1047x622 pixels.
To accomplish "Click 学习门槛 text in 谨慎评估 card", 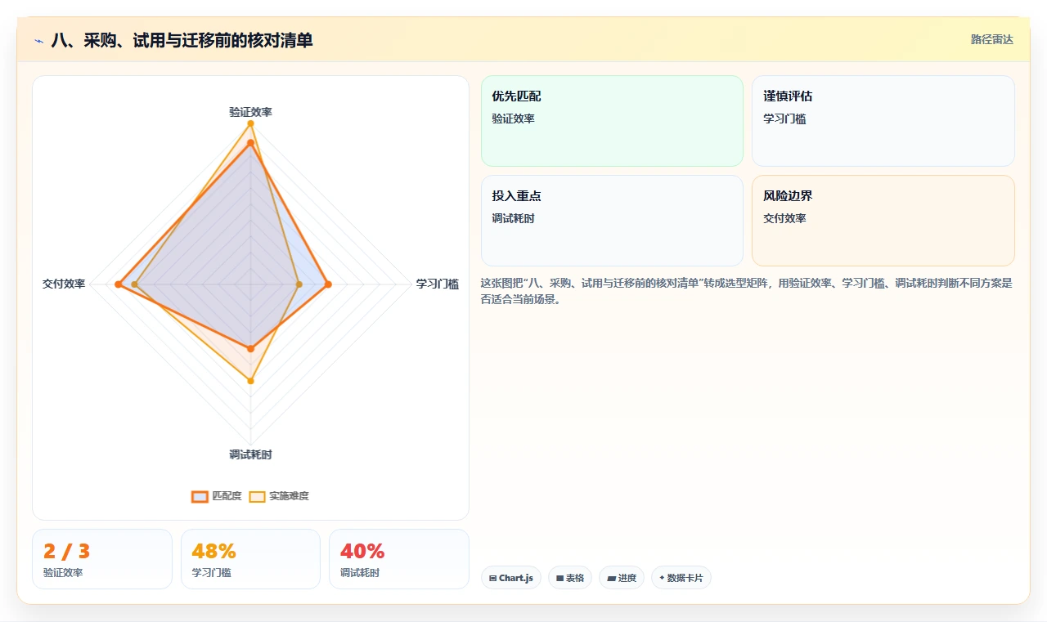I will point(784,119).
